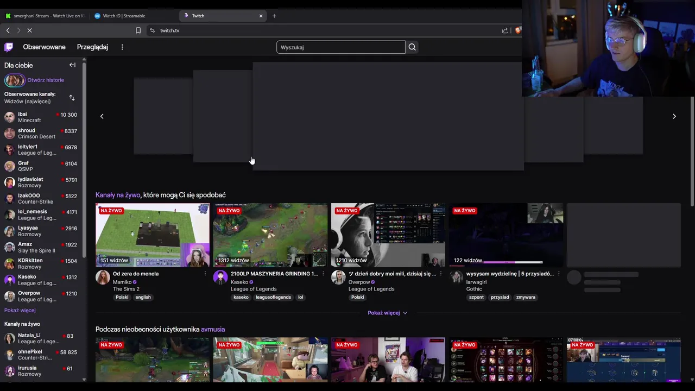Open the stories avatars icon

point(15,80)
